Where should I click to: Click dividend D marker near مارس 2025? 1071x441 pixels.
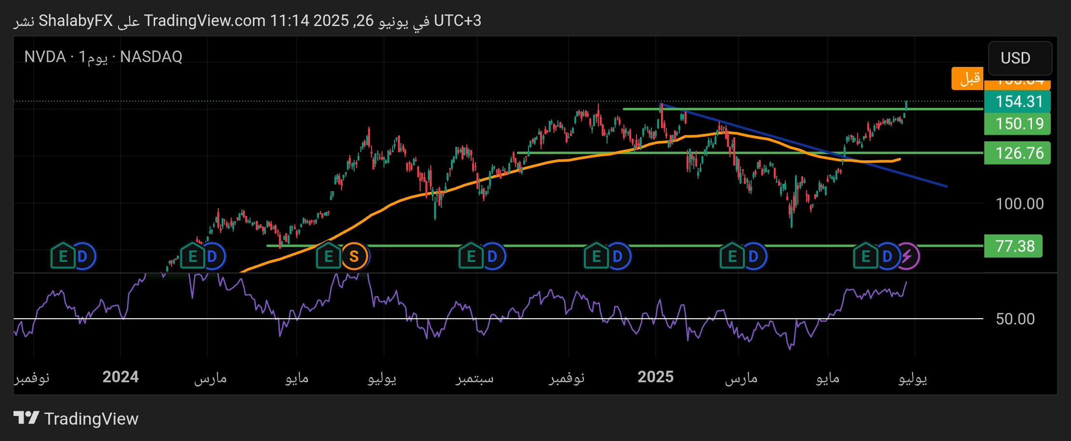coord(754,256)
